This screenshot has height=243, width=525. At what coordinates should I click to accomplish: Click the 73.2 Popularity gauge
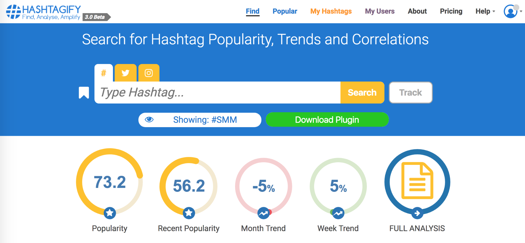[x=110, y=182]
